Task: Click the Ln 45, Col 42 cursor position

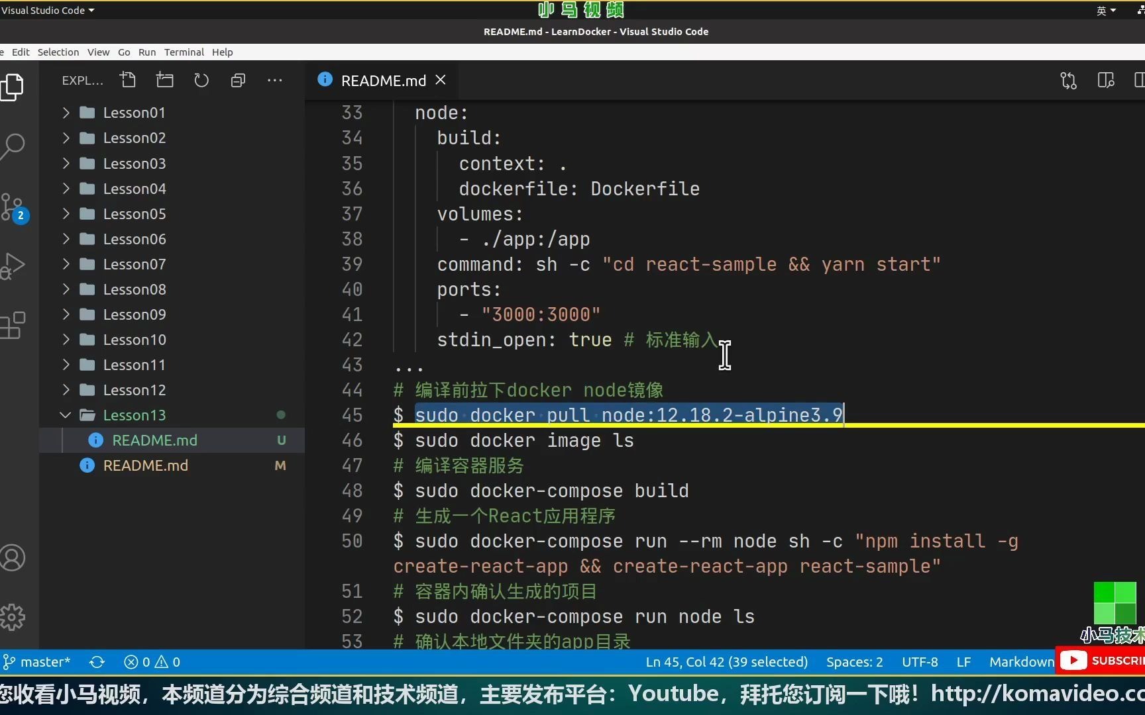Action: click(726, 662)
